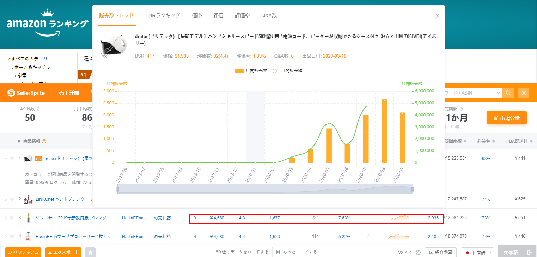Click the エクスポート button
This screenshot has width=537, height=257.
(x=63, y=252)
